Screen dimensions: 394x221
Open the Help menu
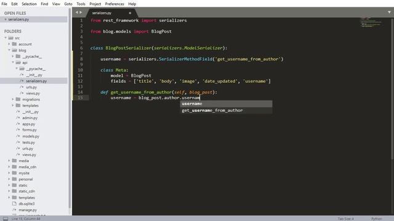coord(132,4)
